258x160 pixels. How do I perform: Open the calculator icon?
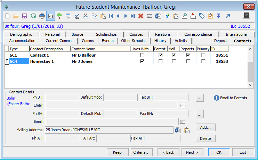(x=68, y=16)
